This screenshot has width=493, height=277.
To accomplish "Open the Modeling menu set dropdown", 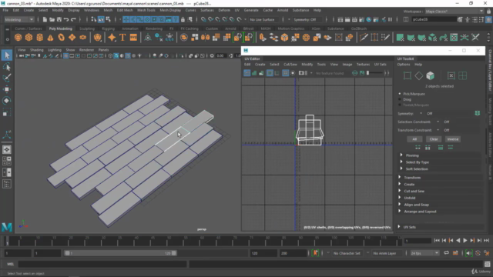I will click(x=18, y=19).
